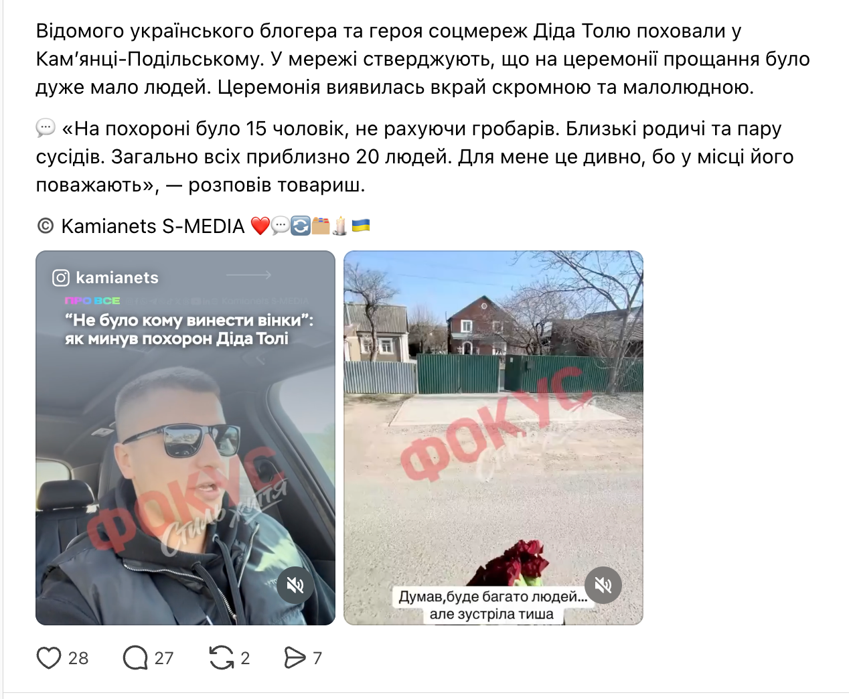Image resolution: width=849 pixels, height=699 pixels.
Task: Click the like count 28
Action: tap(78, 658)
